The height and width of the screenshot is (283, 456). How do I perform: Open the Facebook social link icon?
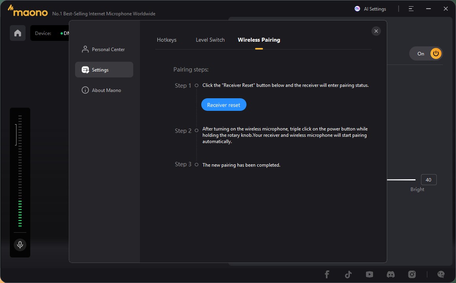click(x=327, y=274)
